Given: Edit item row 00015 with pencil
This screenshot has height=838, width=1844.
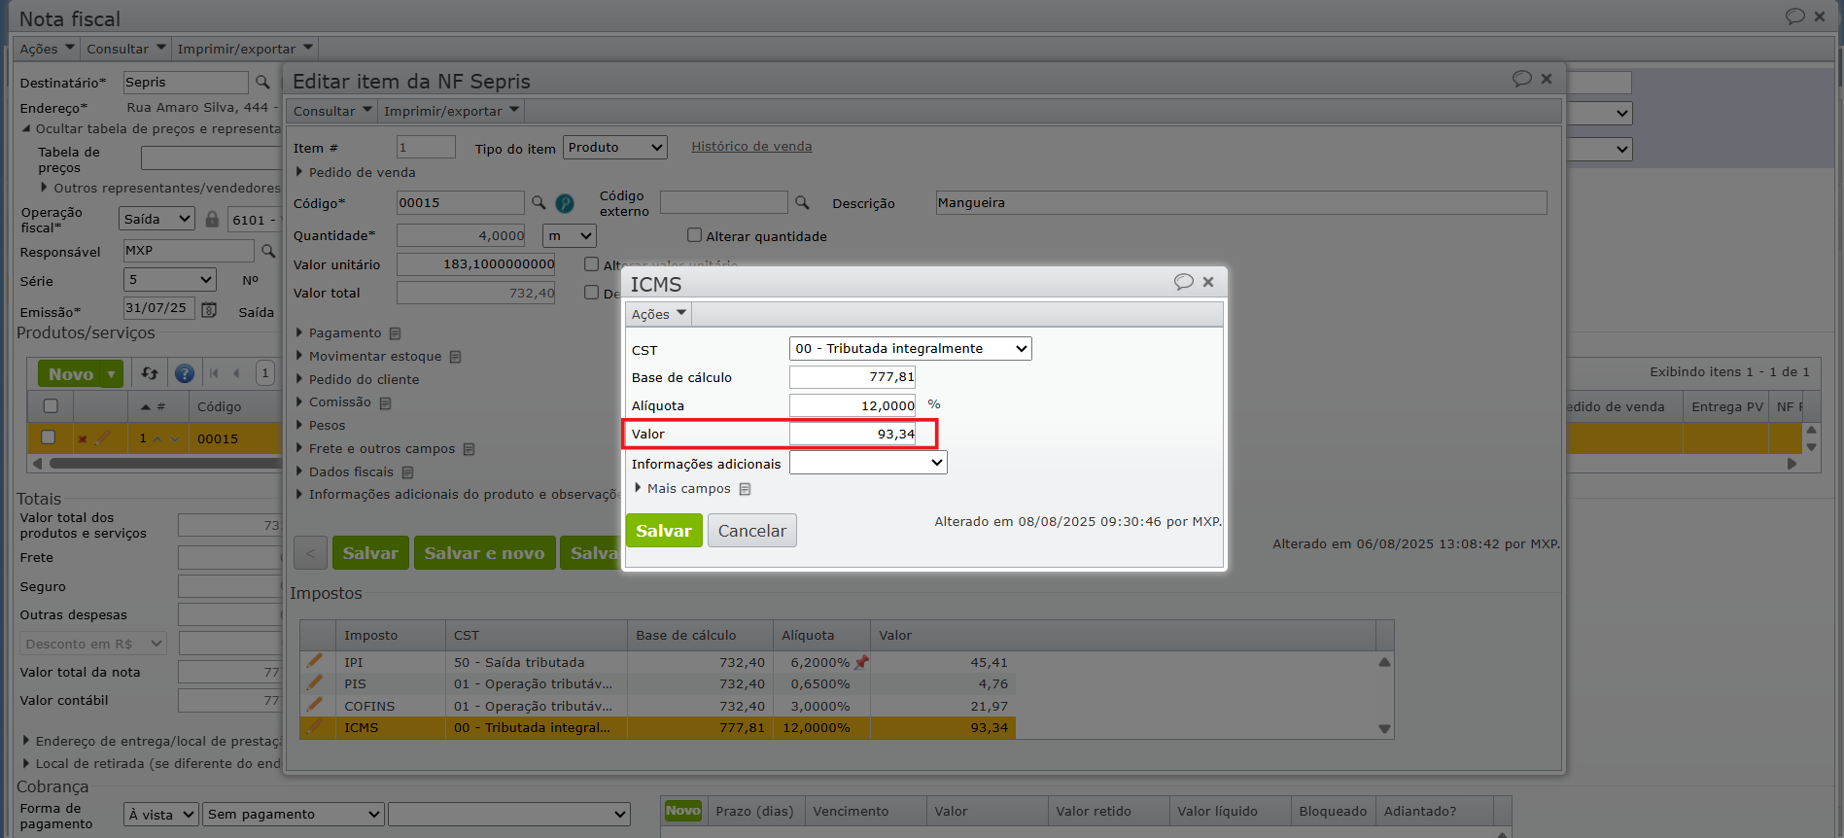Looking at the screenshot, I should click(103, 437).
